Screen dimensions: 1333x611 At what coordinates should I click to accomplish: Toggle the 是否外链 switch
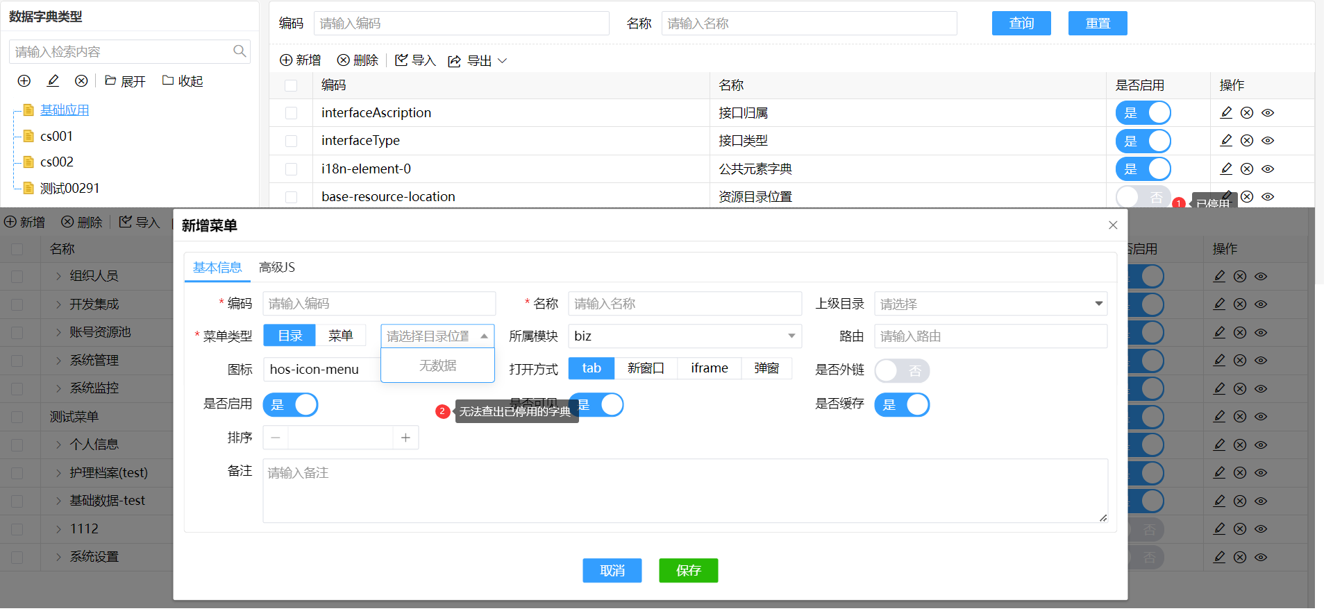(x=902, y=370)
